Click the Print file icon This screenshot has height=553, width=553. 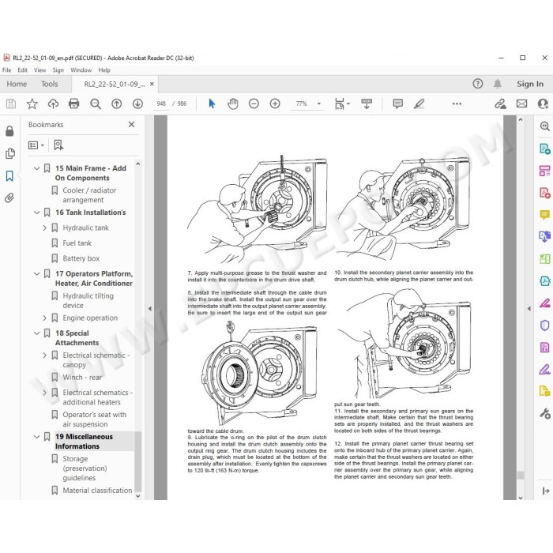tap(73, 103)
